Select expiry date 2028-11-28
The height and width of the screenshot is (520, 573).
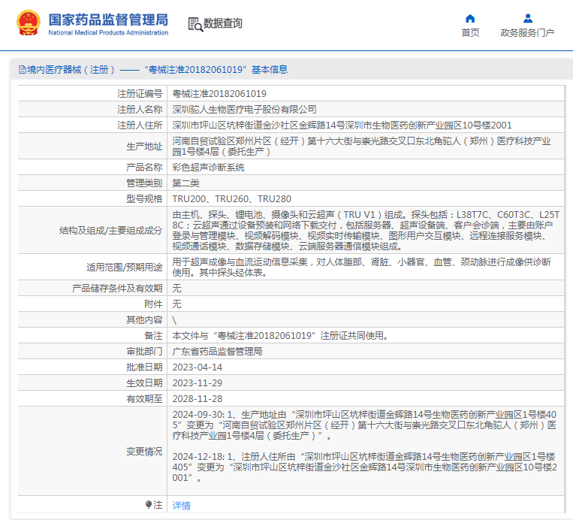pyautogui.click(x=198, y=398)
